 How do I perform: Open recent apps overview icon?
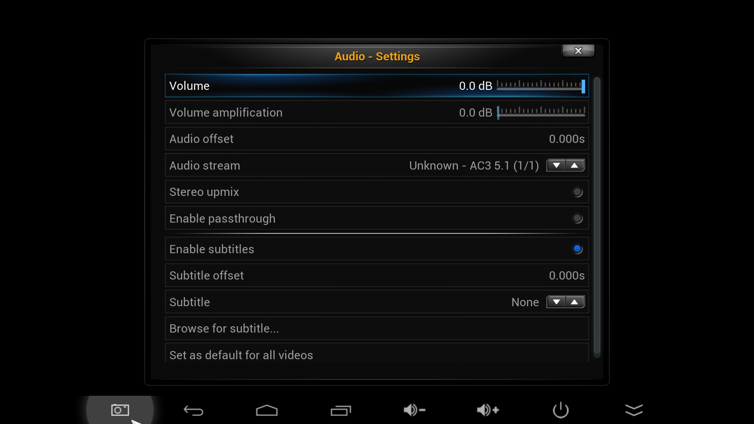pos(340,410)
